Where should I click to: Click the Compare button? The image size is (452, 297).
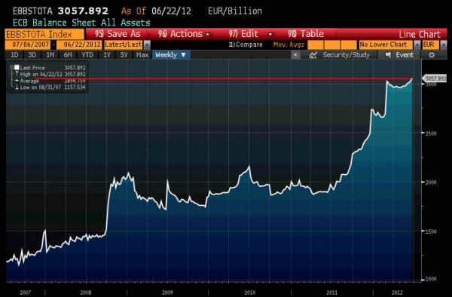point(246,44)
